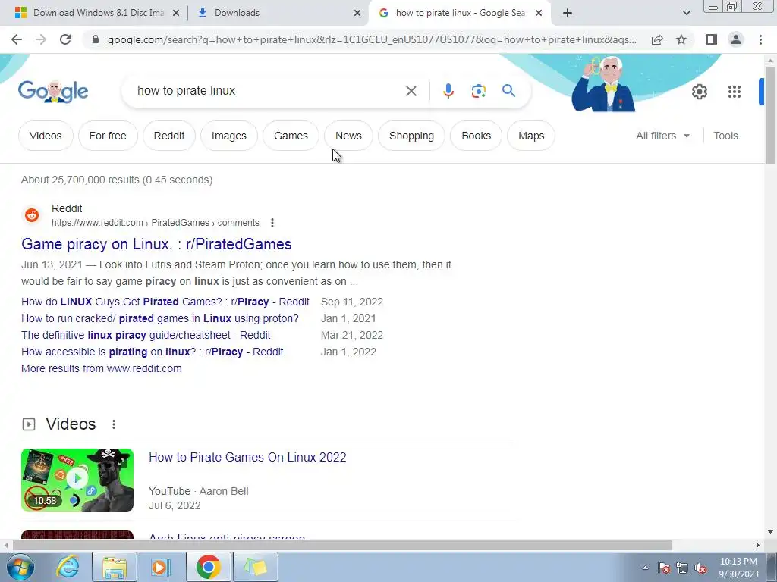777x582 pixels.
Task: Clear the search box with the X icon
Action: tap(411, 91)
